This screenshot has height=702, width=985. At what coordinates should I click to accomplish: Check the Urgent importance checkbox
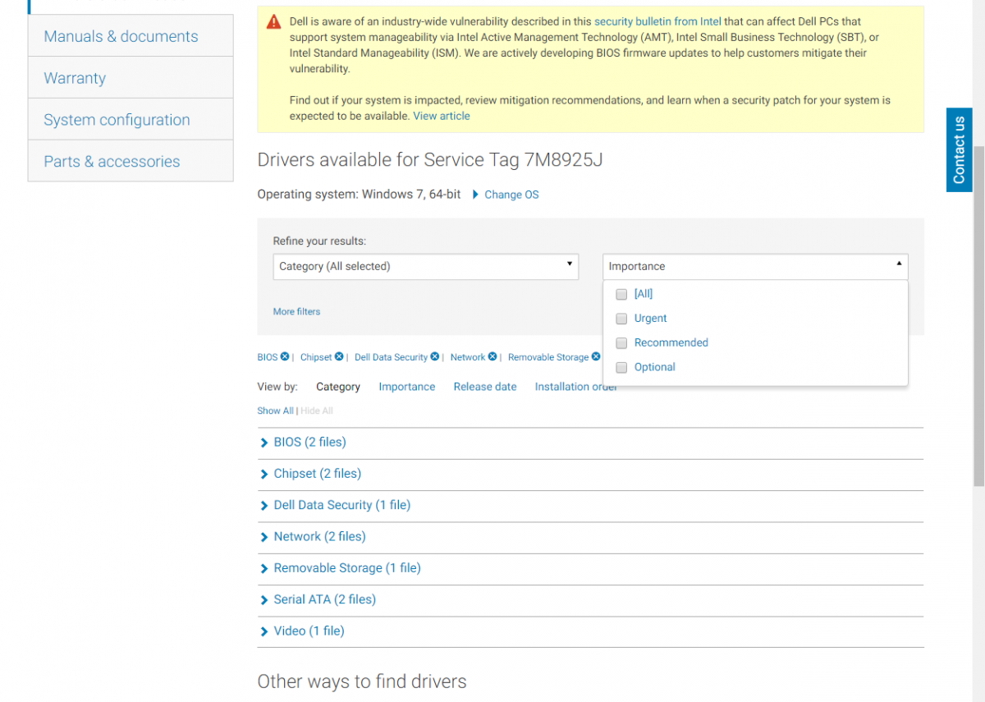pyautogui.click(x=621, y=319)
